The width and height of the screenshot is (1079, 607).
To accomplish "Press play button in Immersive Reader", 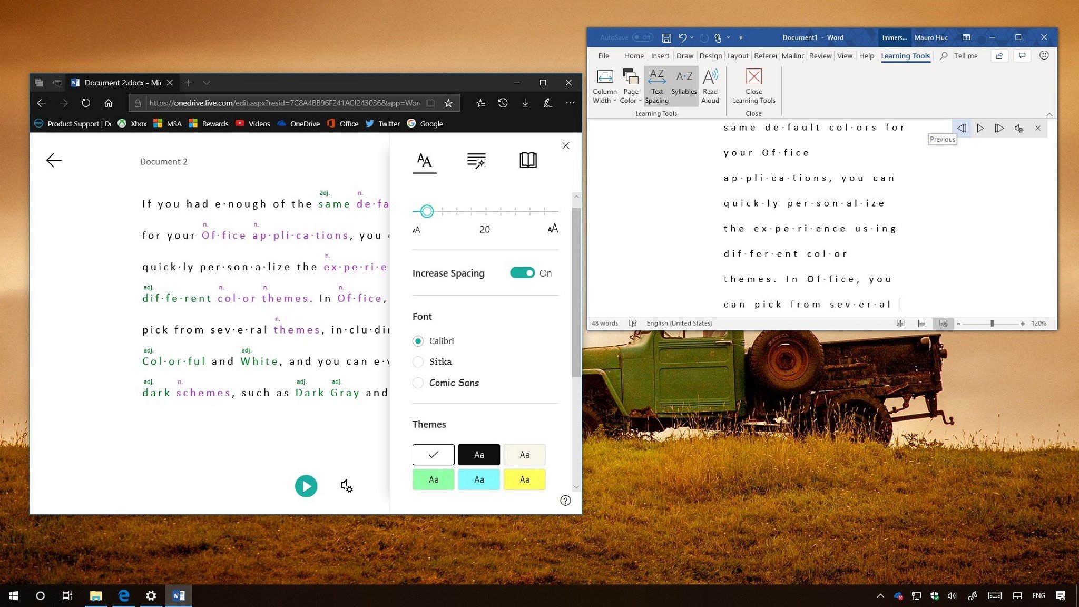I will click(x=306, y=486).
